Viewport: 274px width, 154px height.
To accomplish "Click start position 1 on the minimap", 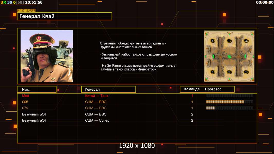I will point(246,72).
